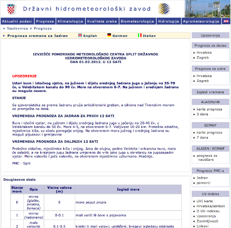
Task: Open the 7 dana link under ECMWF
Action: 203,137
